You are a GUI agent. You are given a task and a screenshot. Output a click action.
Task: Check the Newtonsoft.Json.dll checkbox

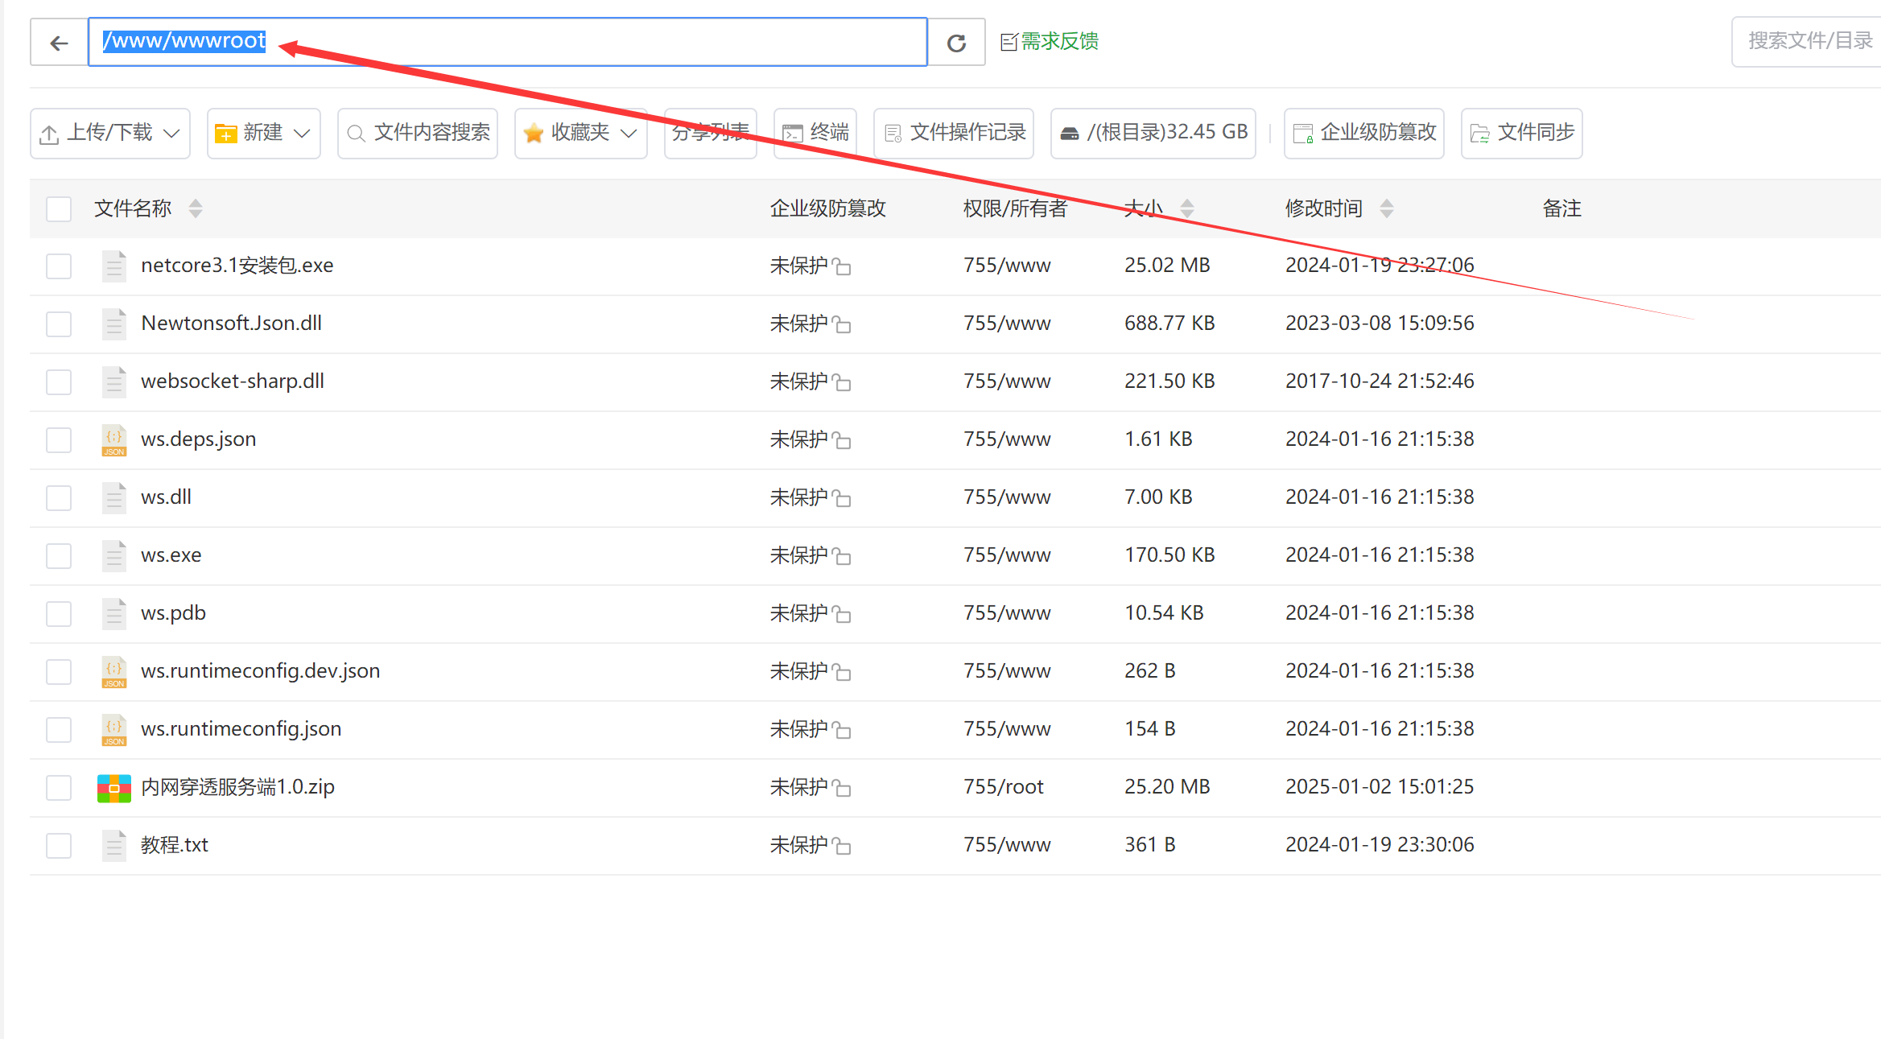tap(59, 324)
